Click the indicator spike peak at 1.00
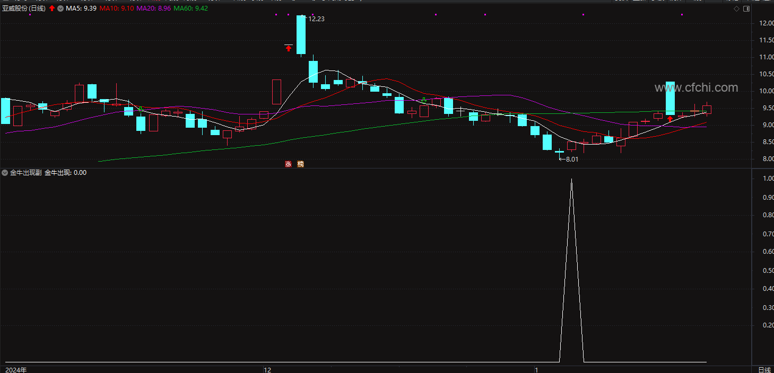Image resolution: width=774 pixels, height=373 pixels. [571, 180]
